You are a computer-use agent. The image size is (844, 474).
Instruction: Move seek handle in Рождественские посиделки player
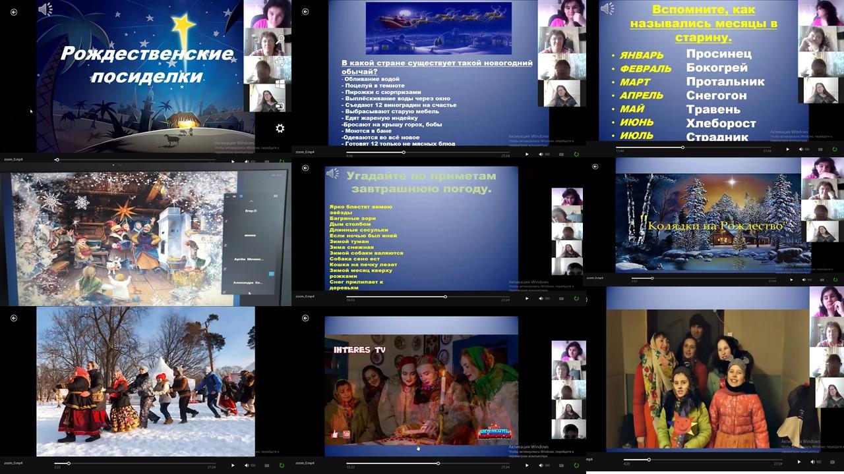click(57, 160)
